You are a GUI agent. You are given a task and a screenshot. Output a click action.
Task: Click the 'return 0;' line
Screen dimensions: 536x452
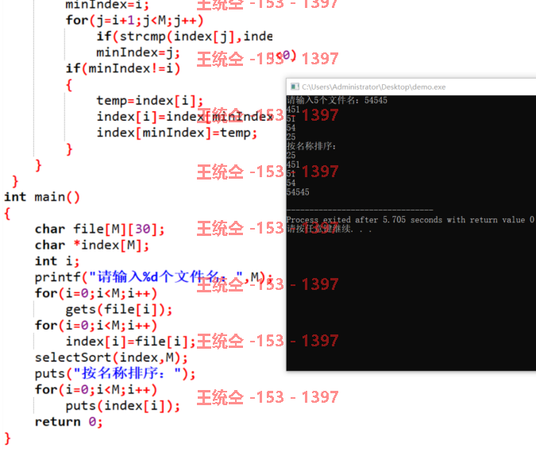pos(68,422)
